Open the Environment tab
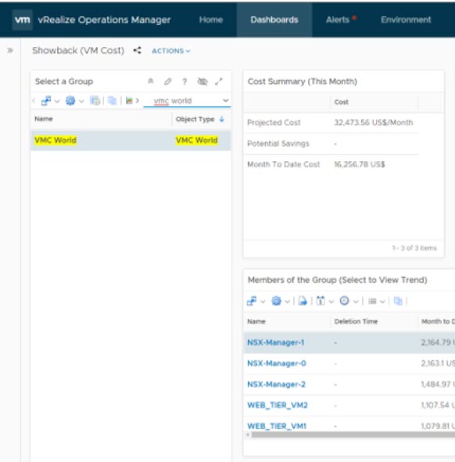The image size is (455, 462). [x=406, y=20]
